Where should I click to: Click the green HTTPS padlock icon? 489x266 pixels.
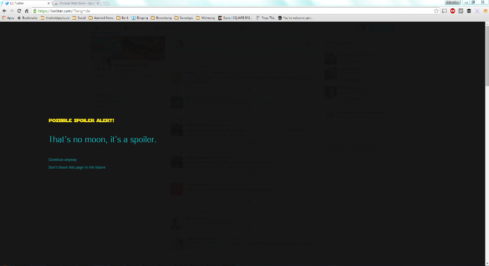point(34,11)
